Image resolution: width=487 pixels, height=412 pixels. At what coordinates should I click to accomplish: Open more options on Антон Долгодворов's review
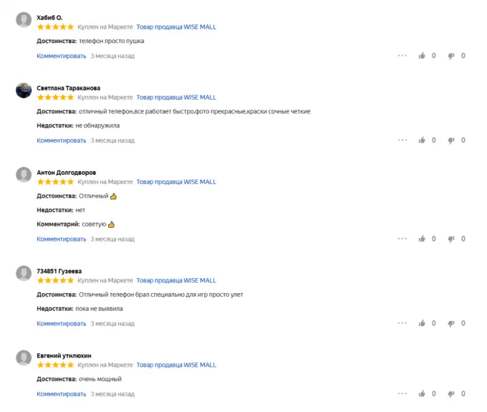click(x=402, y=239)
